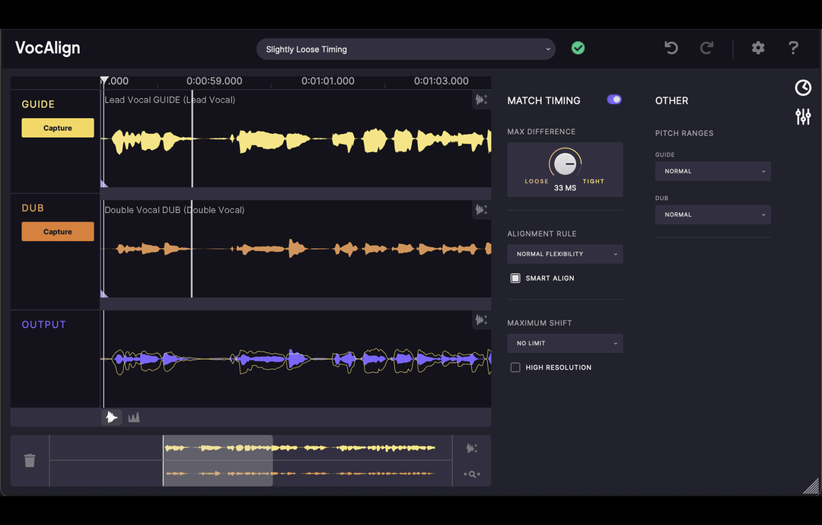The image size is (822, 525).
Task: Click the 0:01:03.000 ruler label
Action: pyautogui.click(x=441, y=81)
